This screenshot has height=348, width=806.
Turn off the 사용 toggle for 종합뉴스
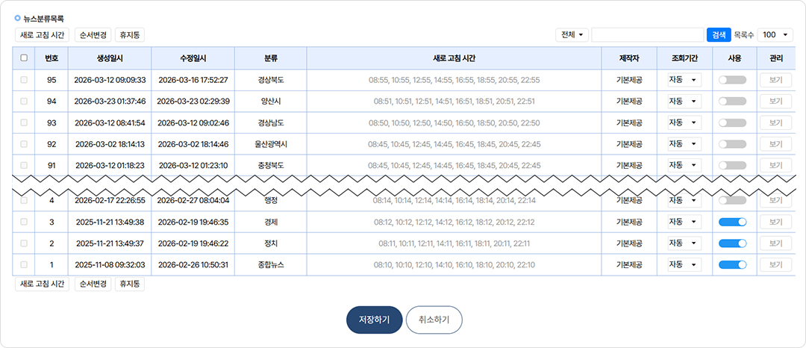(733, 264)
